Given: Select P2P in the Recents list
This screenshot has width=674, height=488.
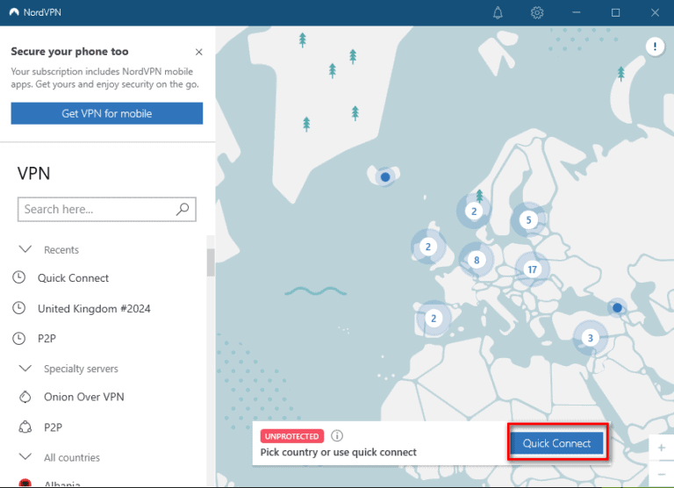Looking at the screenshot, I should [x=47, y=338].
